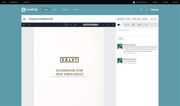Click Matthew Anderson name on first comment
The height and width of the screenshot is (106, 180).
point(130,45)
